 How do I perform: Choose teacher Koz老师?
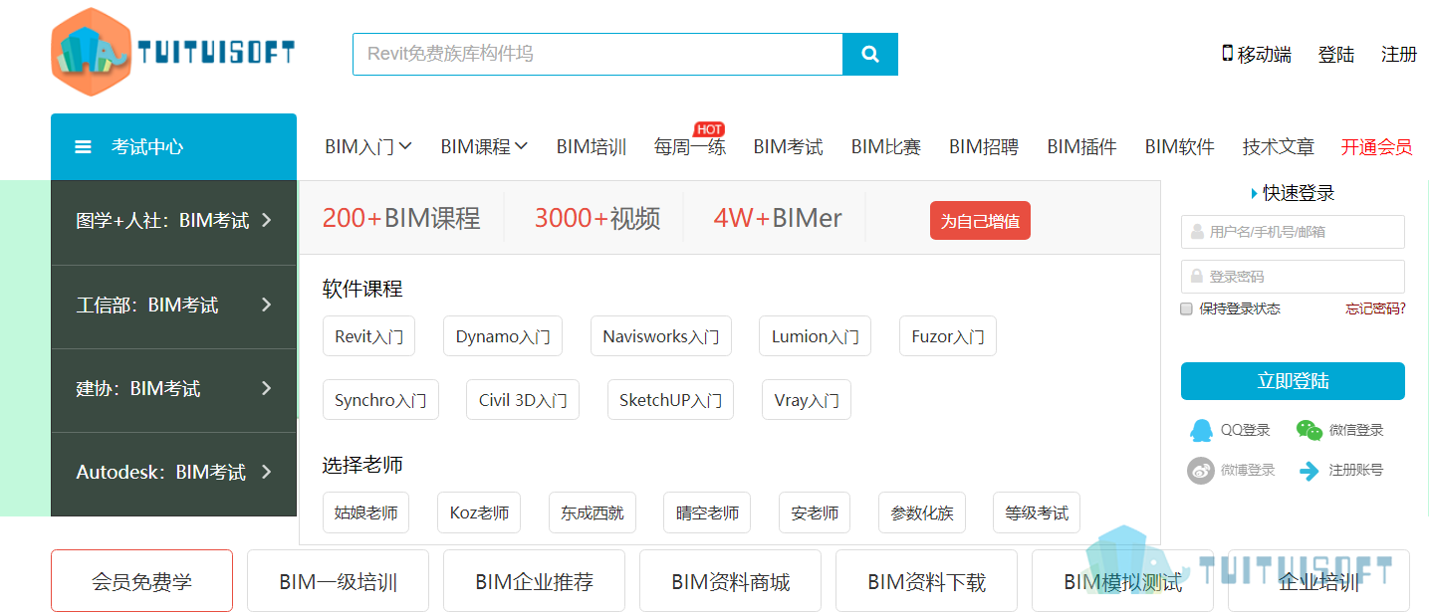click(479, 512)
